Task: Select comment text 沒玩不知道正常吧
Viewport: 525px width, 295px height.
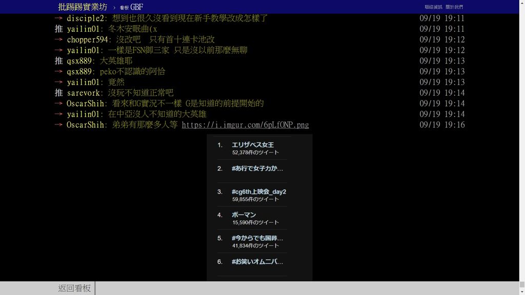Action: [140, 93]
